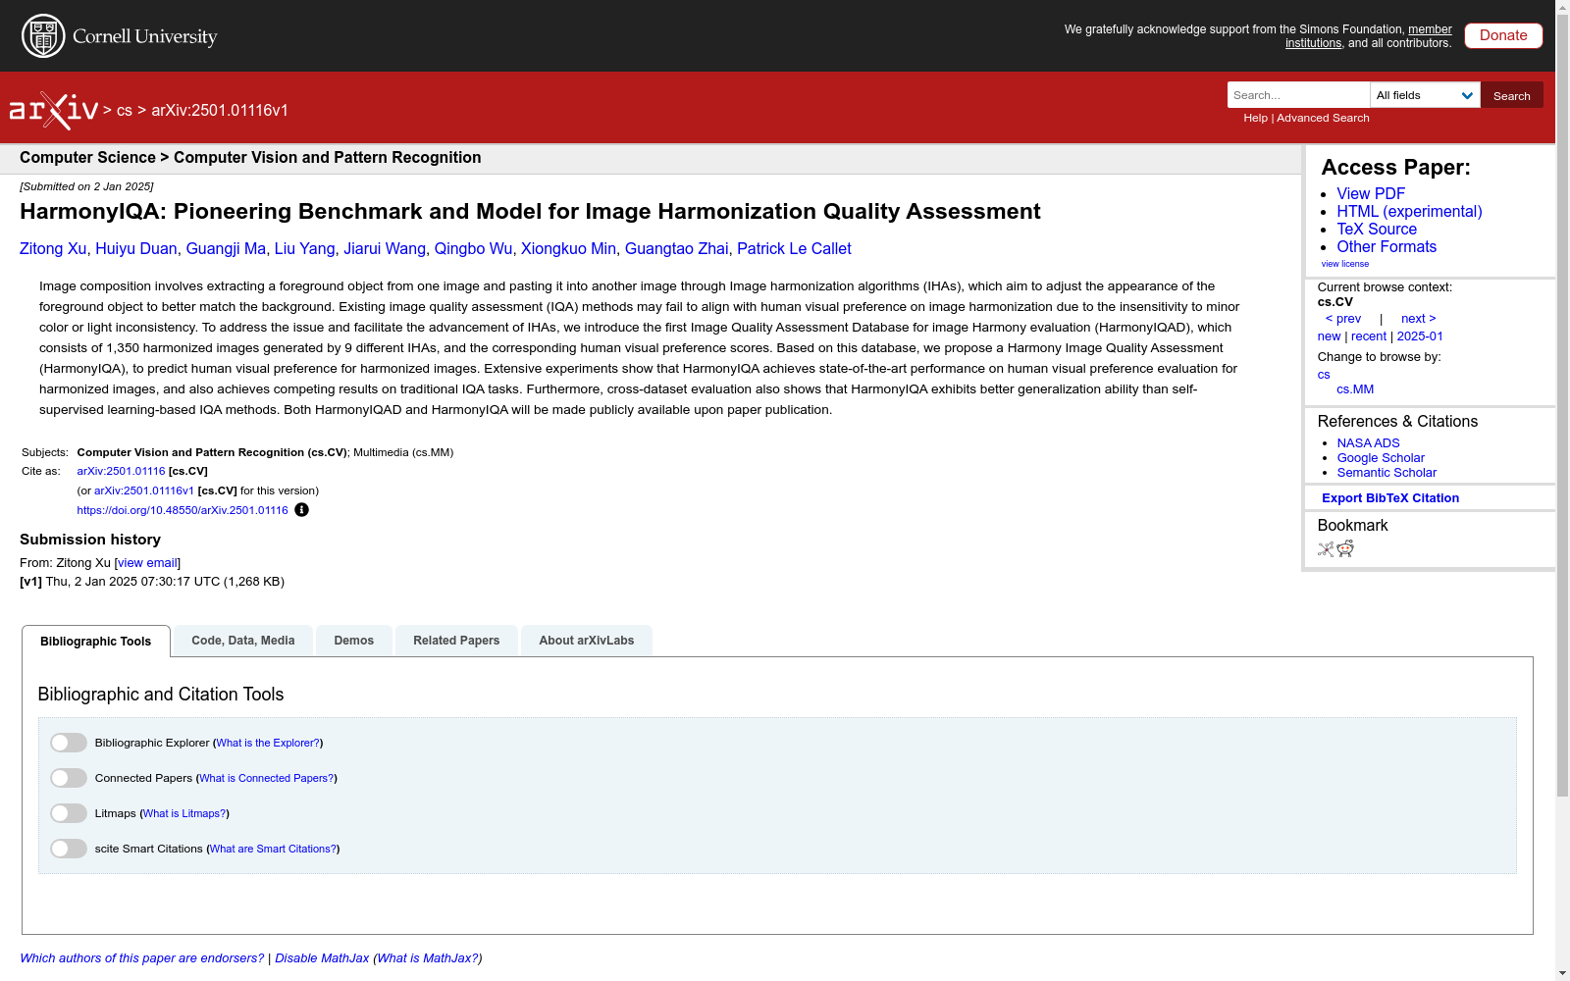The height and width of the screenshot is (981, 1570).
Task: Click the arXiv:2501.01116v1 version link
Action: [x=144, y=491]
